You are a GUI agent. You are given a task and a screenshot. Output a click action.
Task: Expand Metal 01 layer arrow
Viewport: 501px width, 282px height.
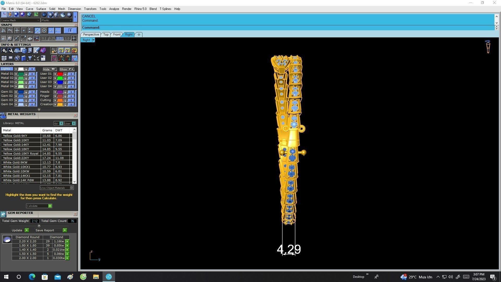(x=16, y=74)
